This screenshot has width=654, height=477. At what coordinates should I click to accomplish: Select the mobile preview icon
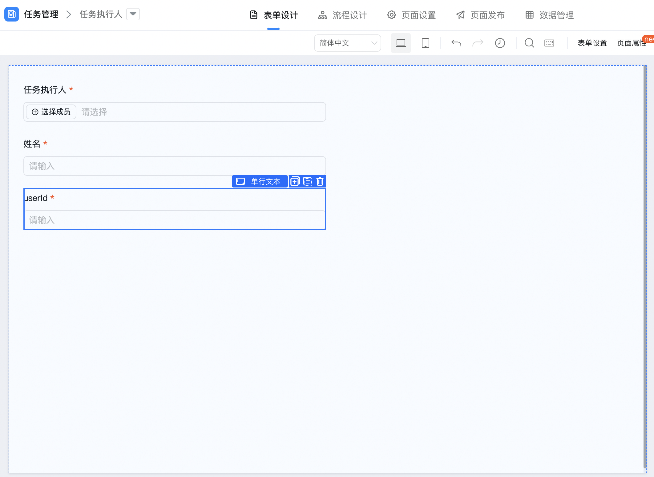pyautogui.click(x=426, y=43)
